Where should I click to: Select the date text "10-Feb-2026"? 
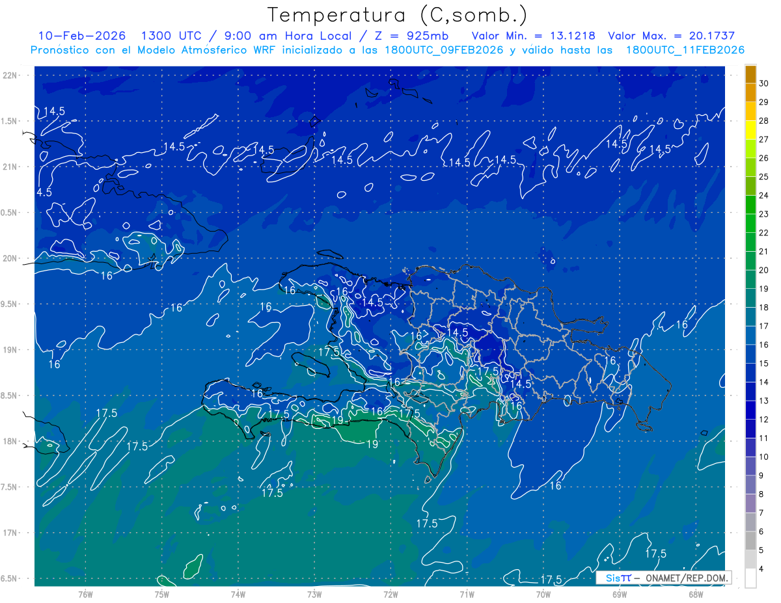coord(82,36)
